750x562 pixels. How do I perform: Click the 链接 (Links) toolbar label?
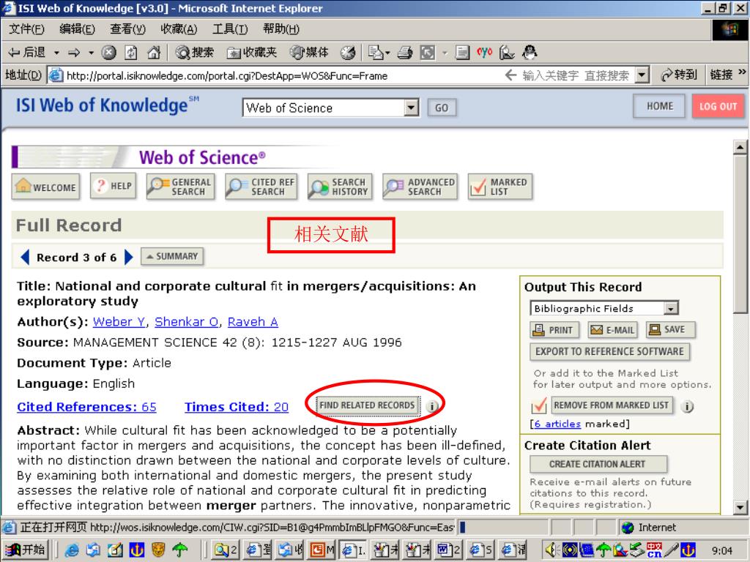click(x=721, y=75)
